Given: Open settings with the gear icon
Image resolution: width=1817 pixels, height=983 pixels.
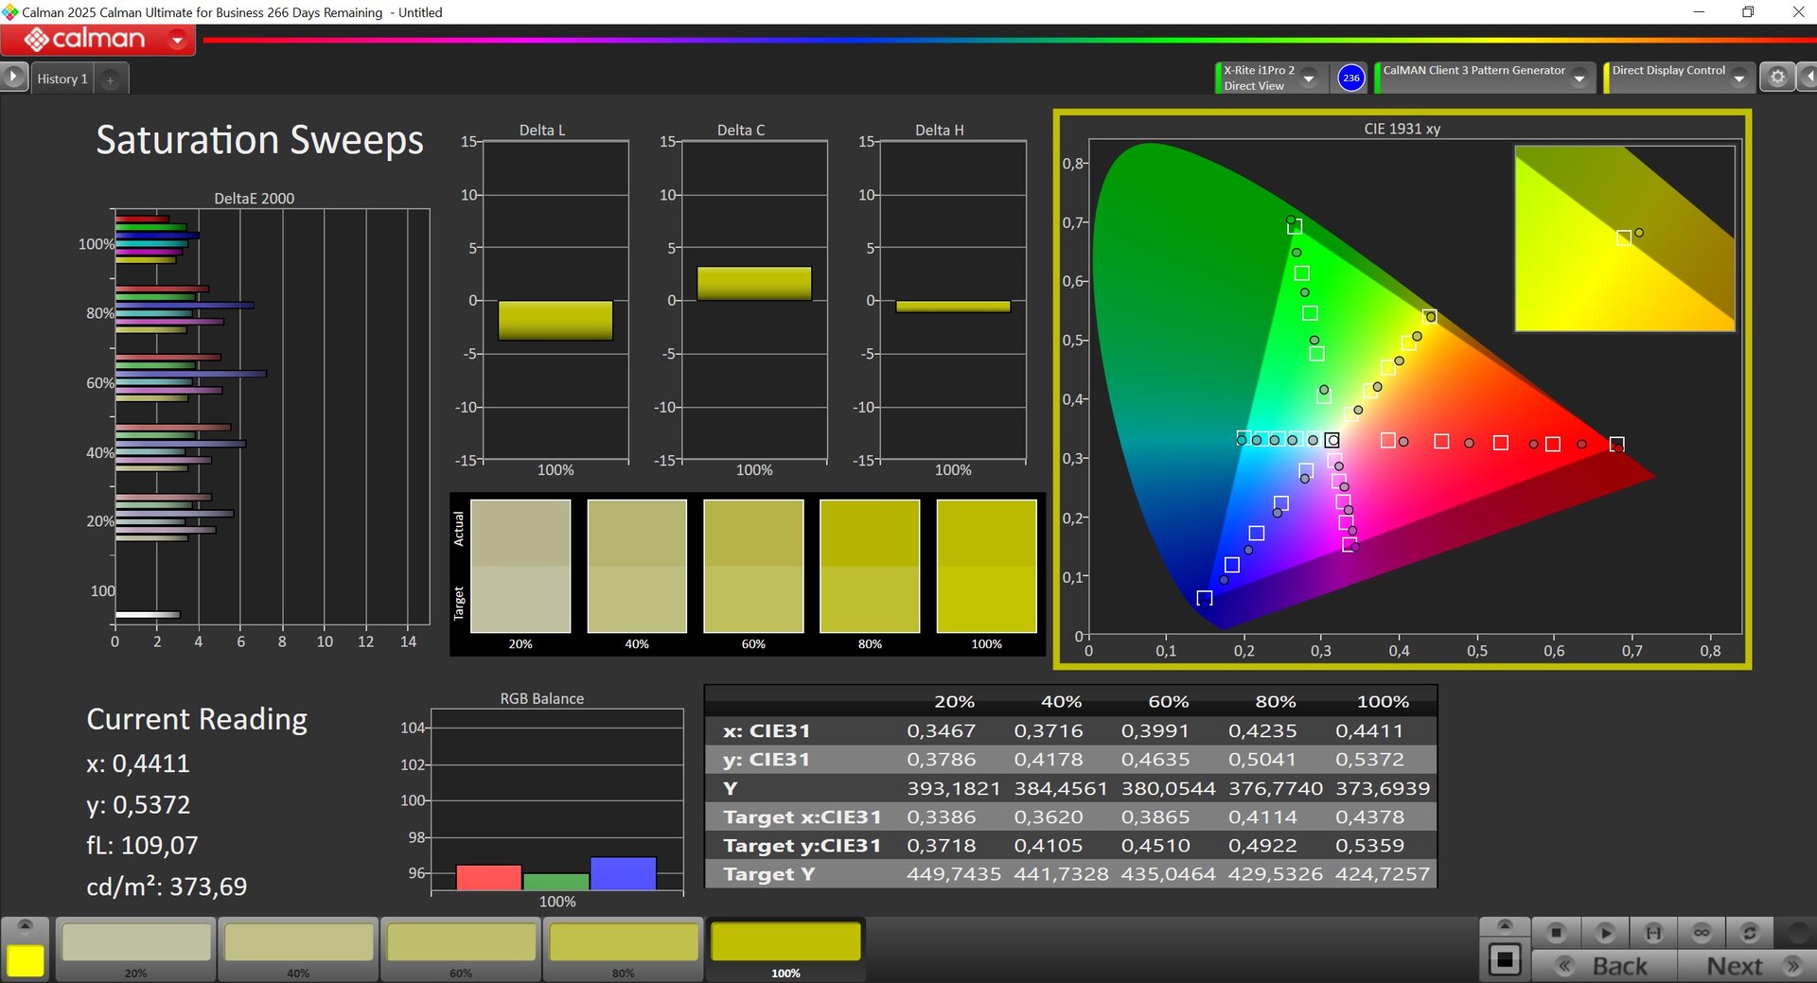Looking at the screenshot, I should [x=1777, y=78].
